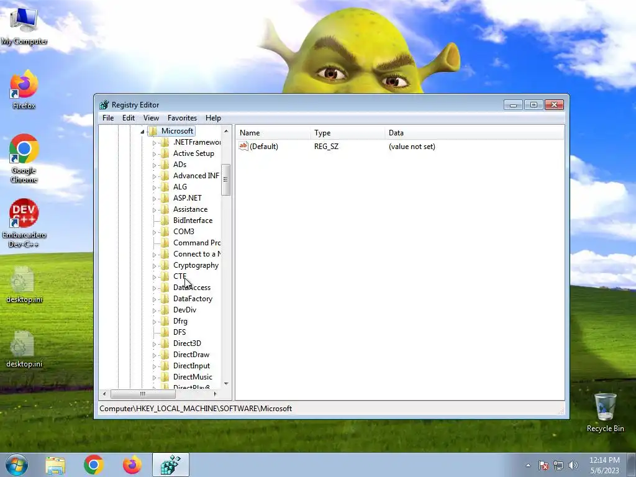The width and height of the screenshot is (636, 477).
Task: Select the upper desktop.ini file icon
Action: pos(24,284)
